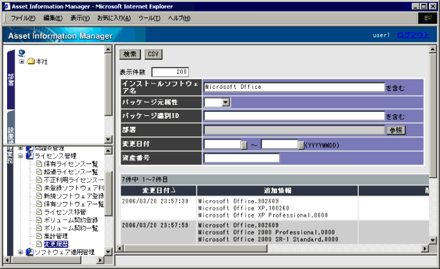Click the main panel vertical scrollbar up arrow
The height and width of the screenshot is (269, 440).
click(433, 50)
